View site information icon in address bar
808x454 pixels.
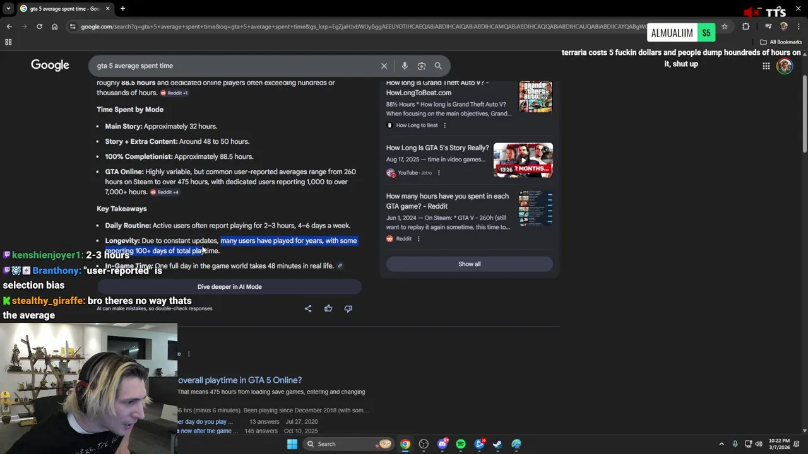pyautogui.click(x=73, y=26)
